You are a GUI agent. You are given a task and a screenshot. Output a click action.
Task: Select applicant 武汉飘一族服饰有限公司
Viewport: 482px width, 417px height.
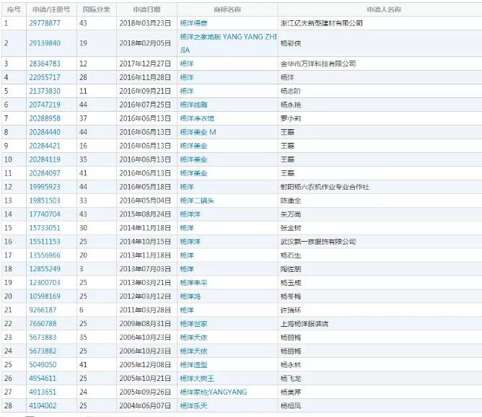318,241
